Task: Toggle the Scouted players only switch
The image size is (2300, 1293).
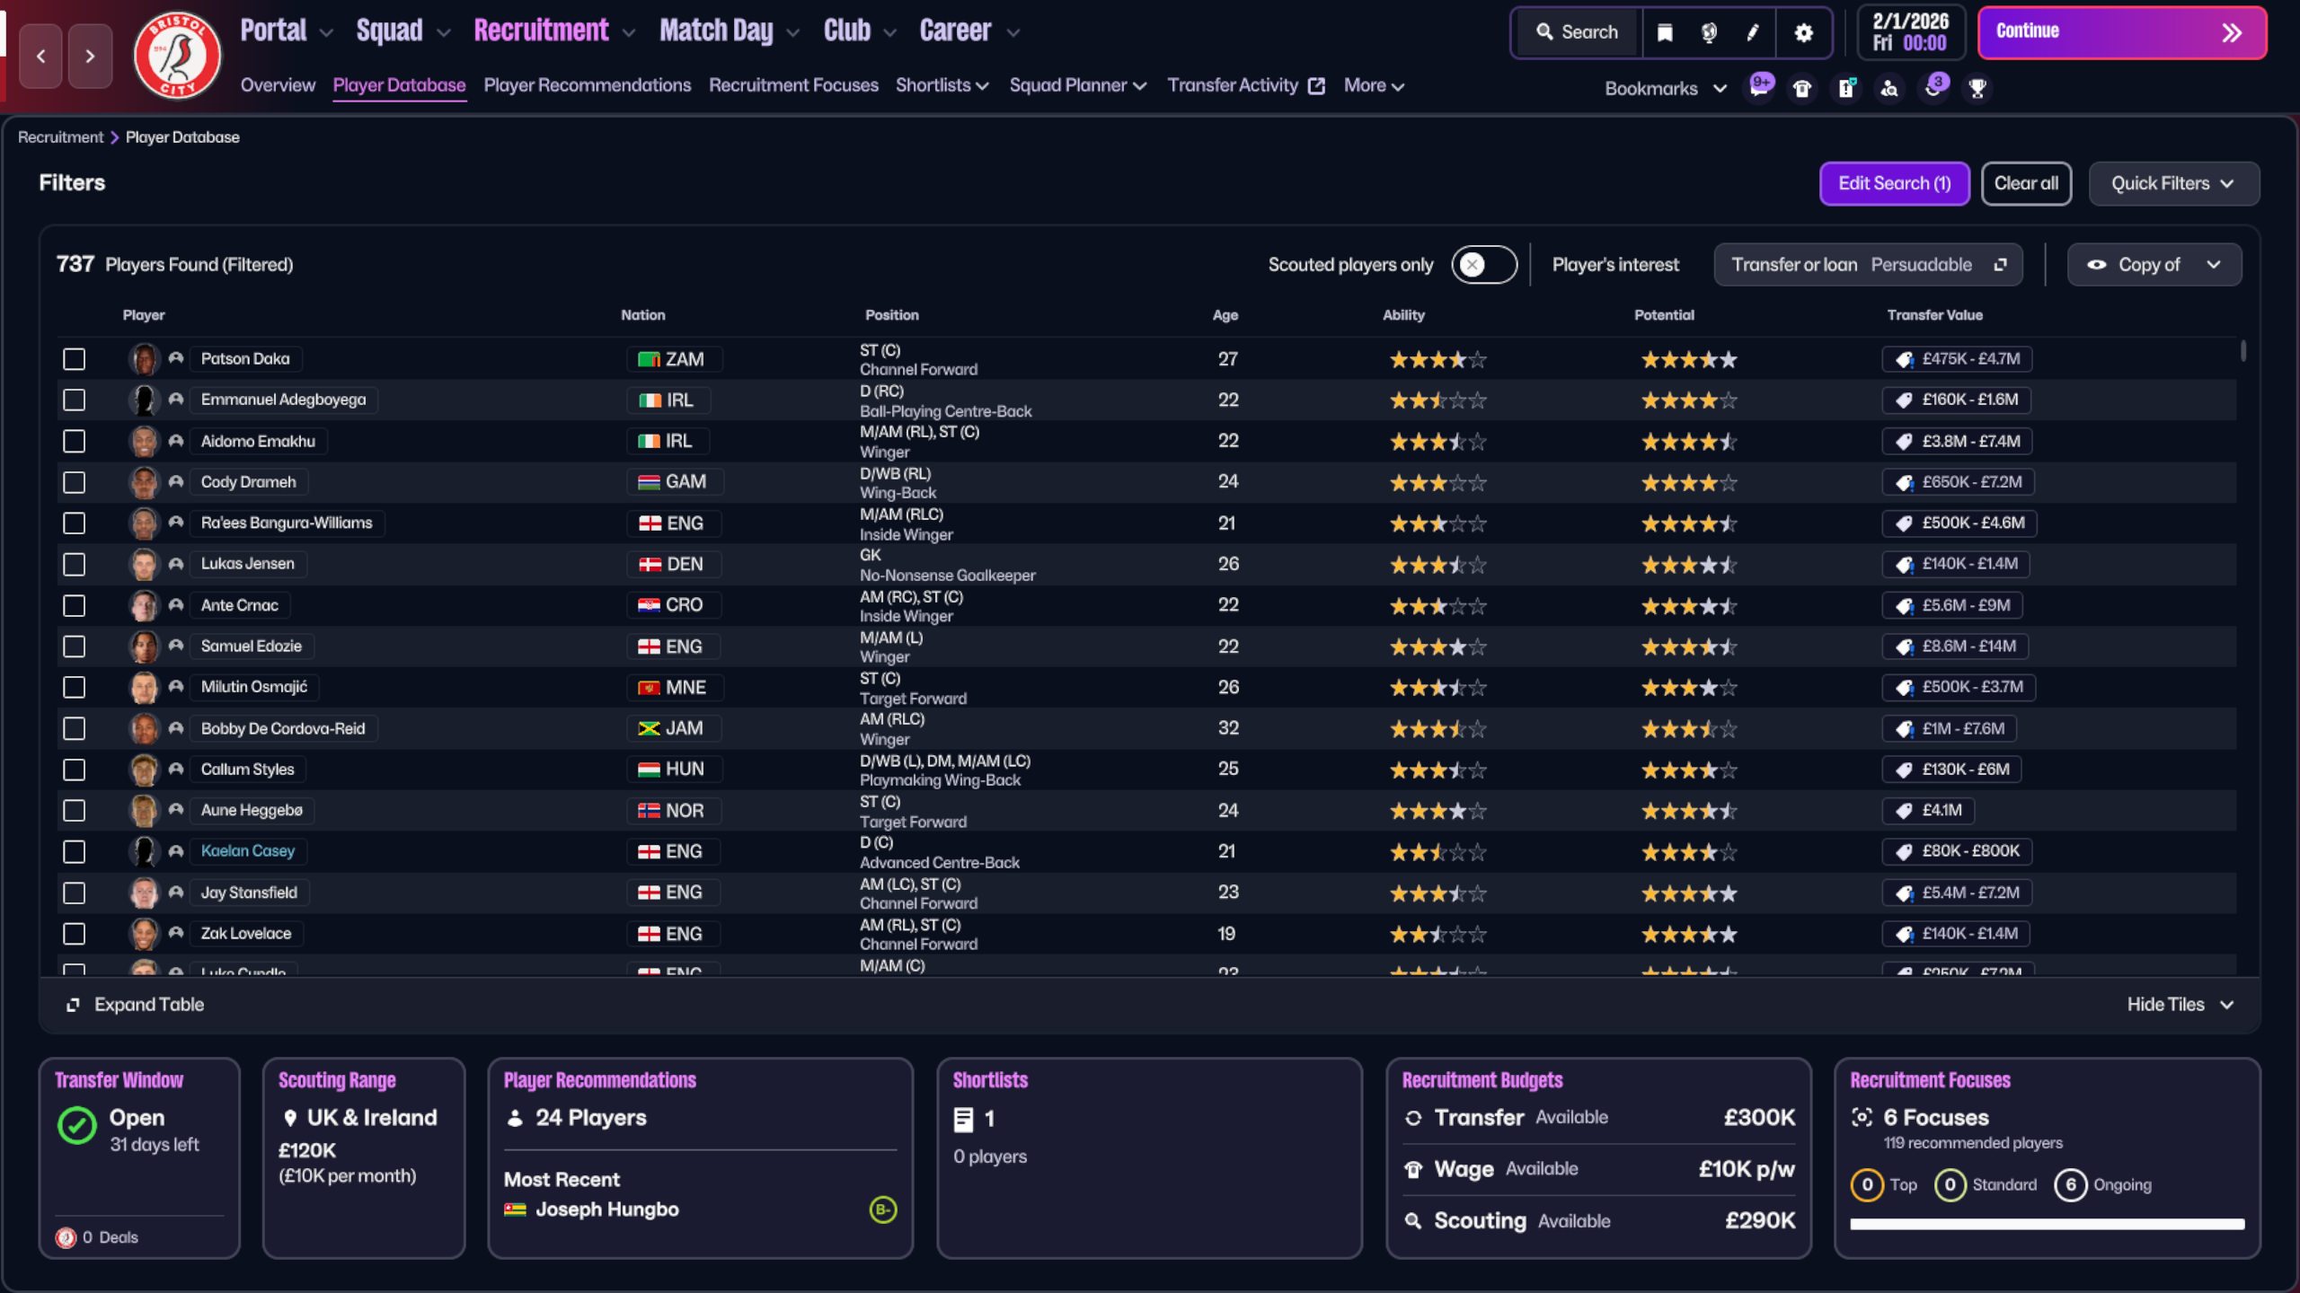Action: click(1483, 265)
